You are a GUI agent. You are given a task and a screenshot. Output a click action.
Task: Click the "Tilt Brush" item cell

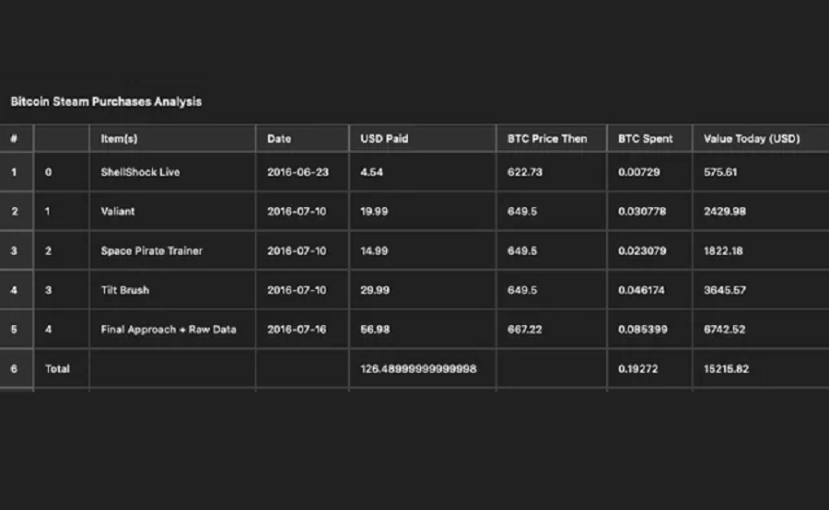point(124,291)
